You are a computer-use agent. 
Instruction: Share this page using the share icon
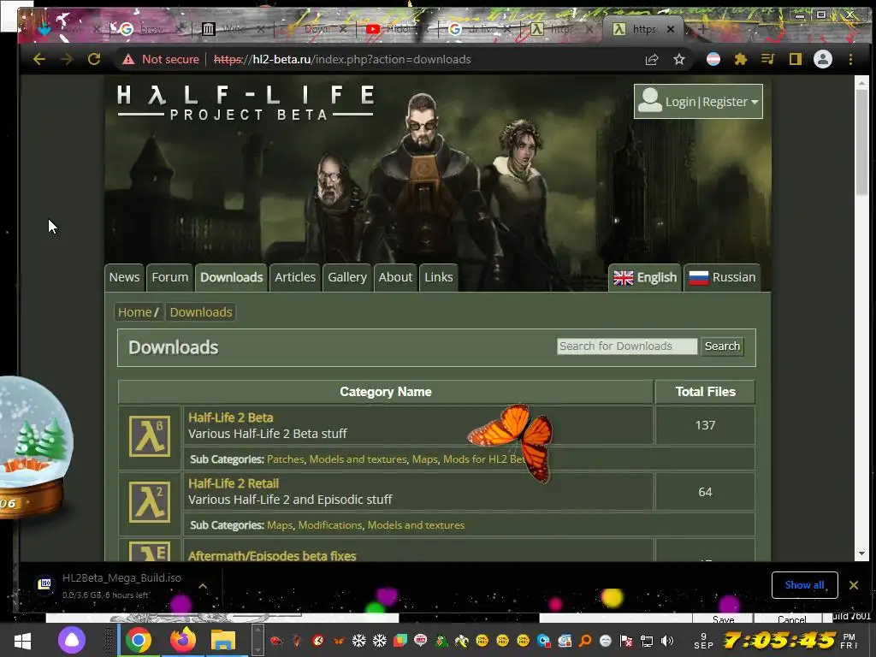pos(651,59)
